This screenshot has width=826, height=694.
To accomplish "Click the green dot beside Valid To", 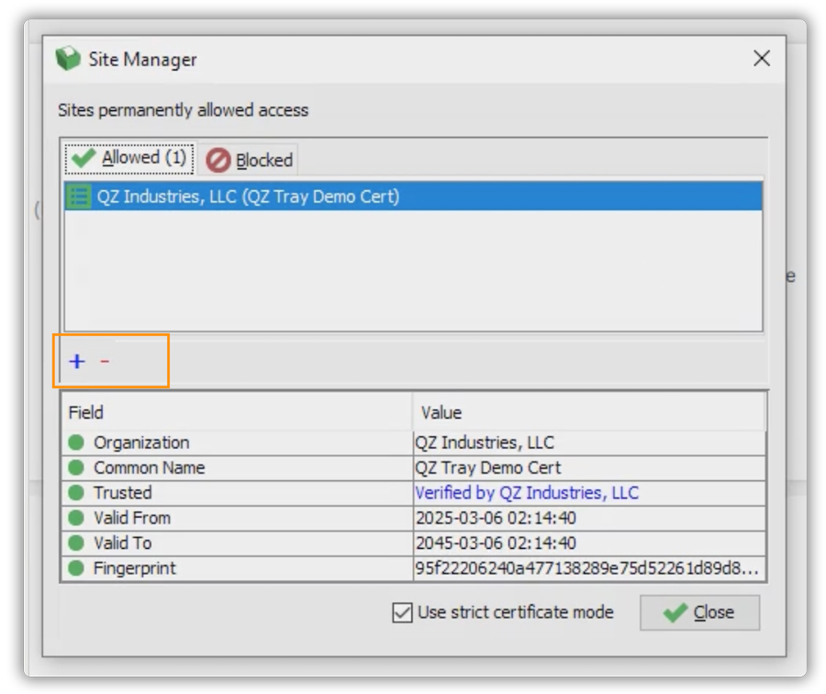I will tap(76, 543).
